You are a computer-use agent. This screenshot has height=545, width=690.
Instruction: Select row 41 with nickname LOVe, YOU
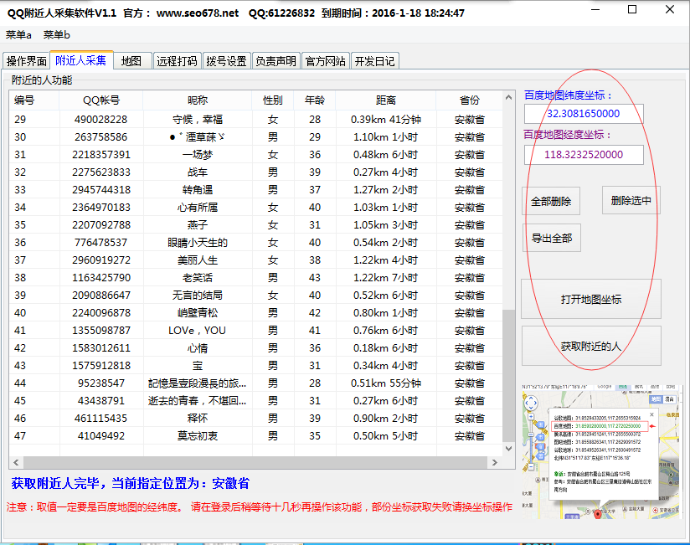(197, 331)
